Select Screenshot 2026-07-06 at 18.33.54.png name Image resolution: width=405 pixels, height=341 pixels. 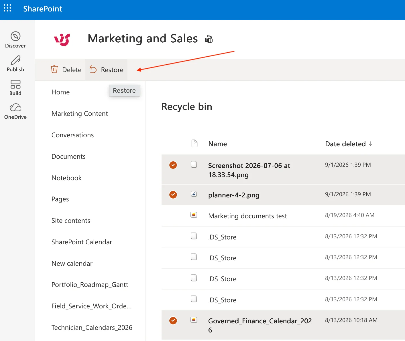(249, 170)
